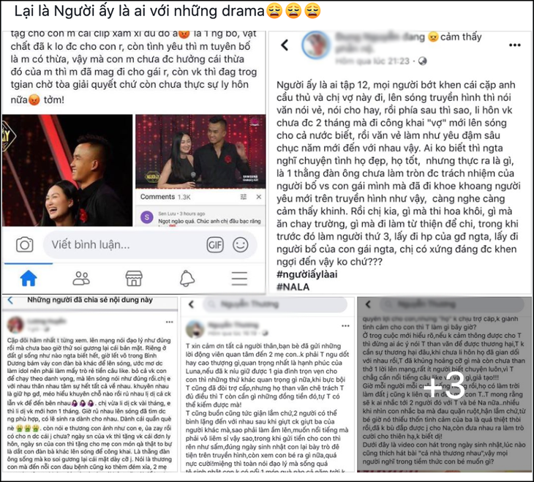Screen dimensions: 534x482
Task: Go to the Facebook Home tab
Action: [x=29, y=278]
